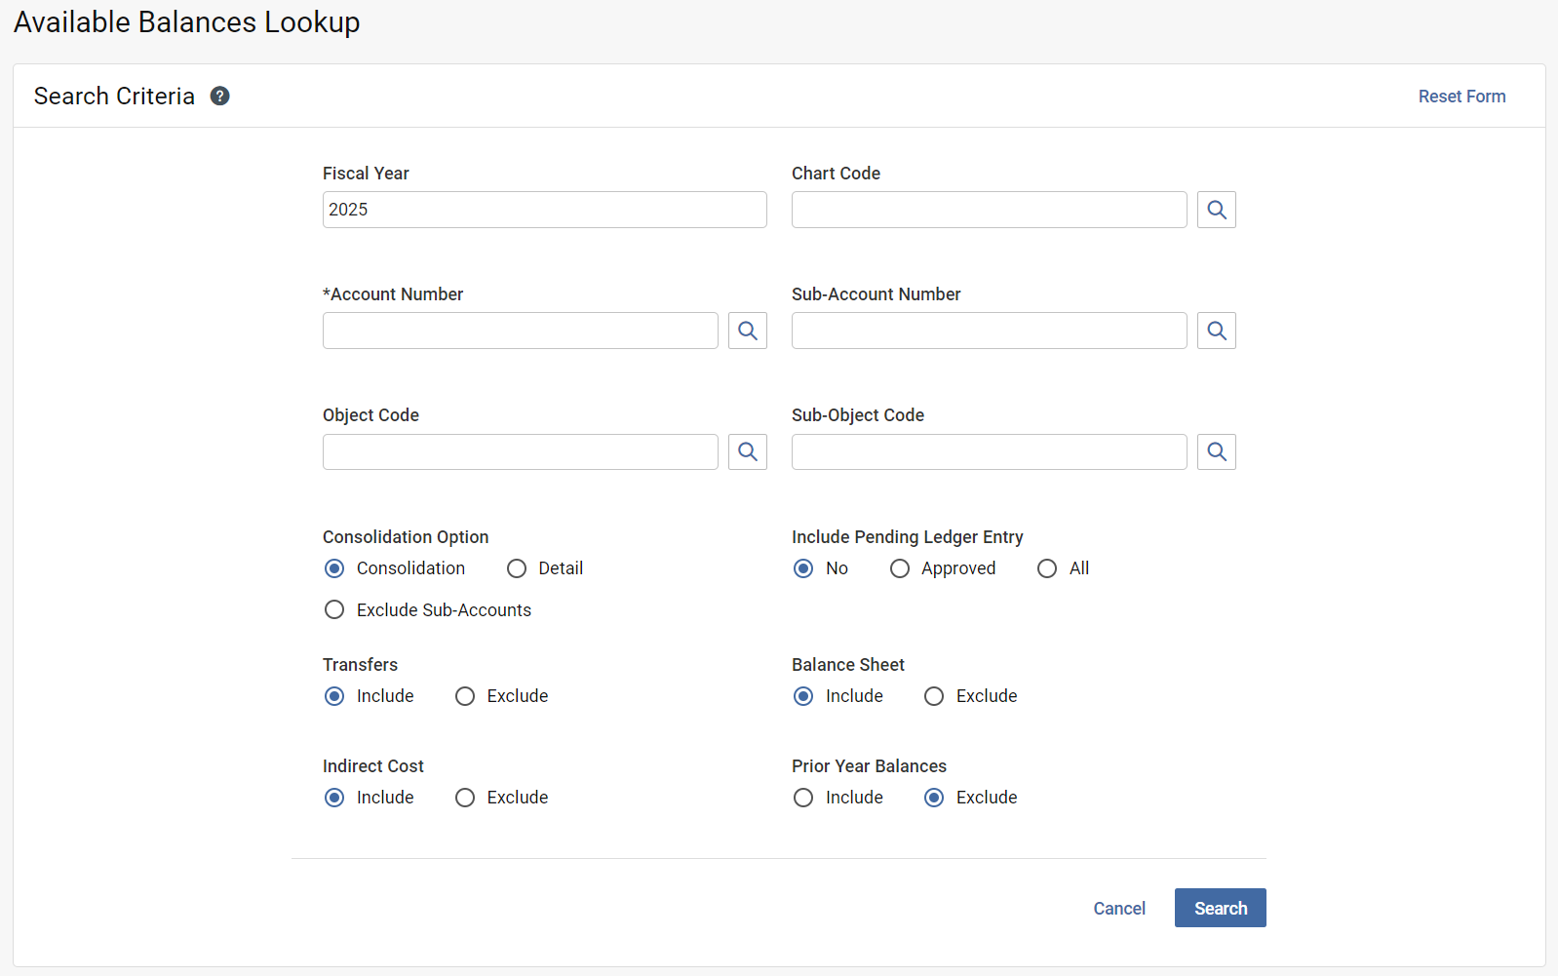Image resolution: width=1558 pixels, height=976 pixels.
Task: Set Indirect Cost to Include
Action: point(334,798)
